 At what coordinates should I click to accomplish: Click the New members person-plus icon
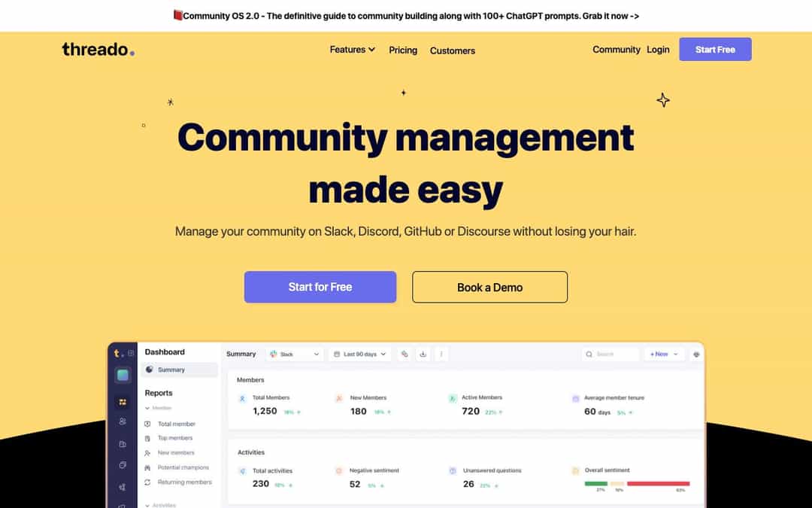147,452
